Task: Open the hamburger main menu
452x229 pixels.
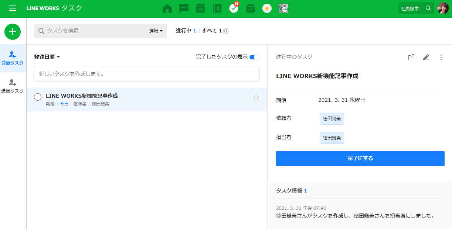Action: pos(13,8)
